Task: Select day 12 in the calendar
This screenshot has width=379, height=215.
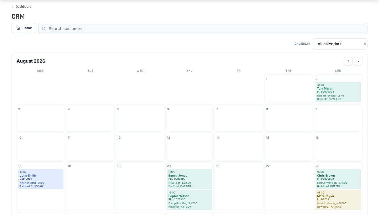Action: (x=140, y=147)
